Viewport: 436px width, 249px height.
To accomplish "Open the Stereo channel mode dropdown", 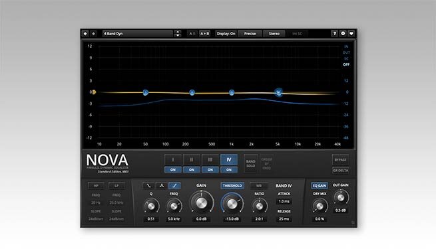I will point(274,34).
